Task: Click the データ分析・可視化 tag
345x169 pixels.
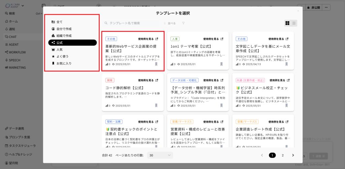Action: [x=185, y=80]
